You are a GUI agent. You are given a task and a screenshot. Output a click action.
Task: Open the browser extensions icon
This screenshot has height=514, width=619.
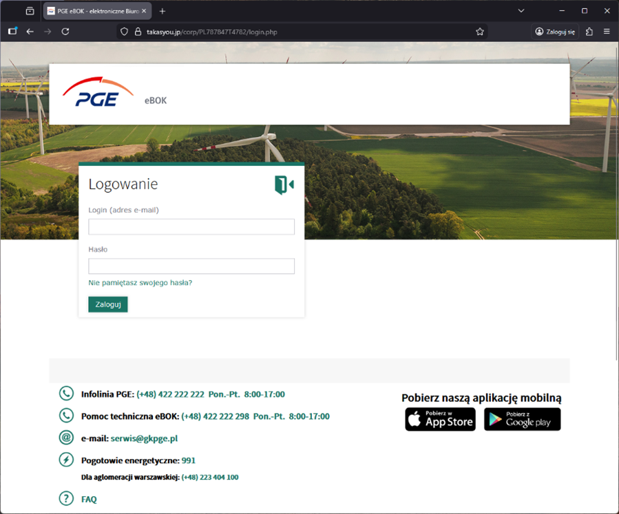[589, 32]
